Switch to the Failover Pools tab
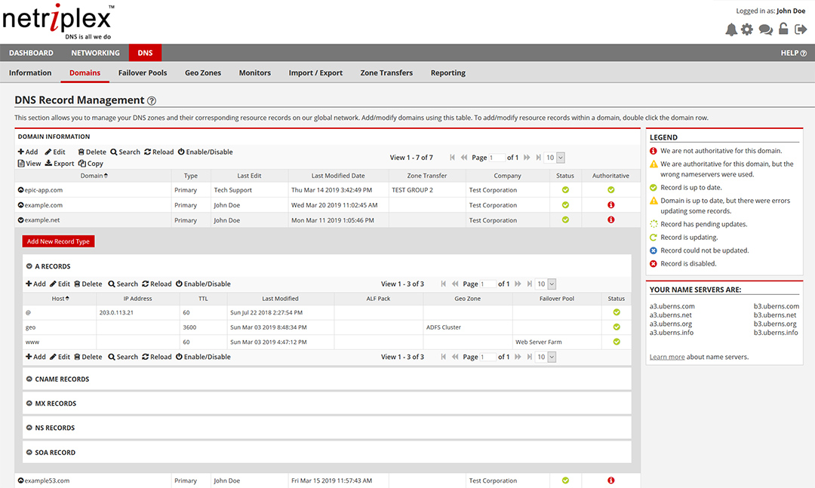815x488 pixels. point(143,72)
